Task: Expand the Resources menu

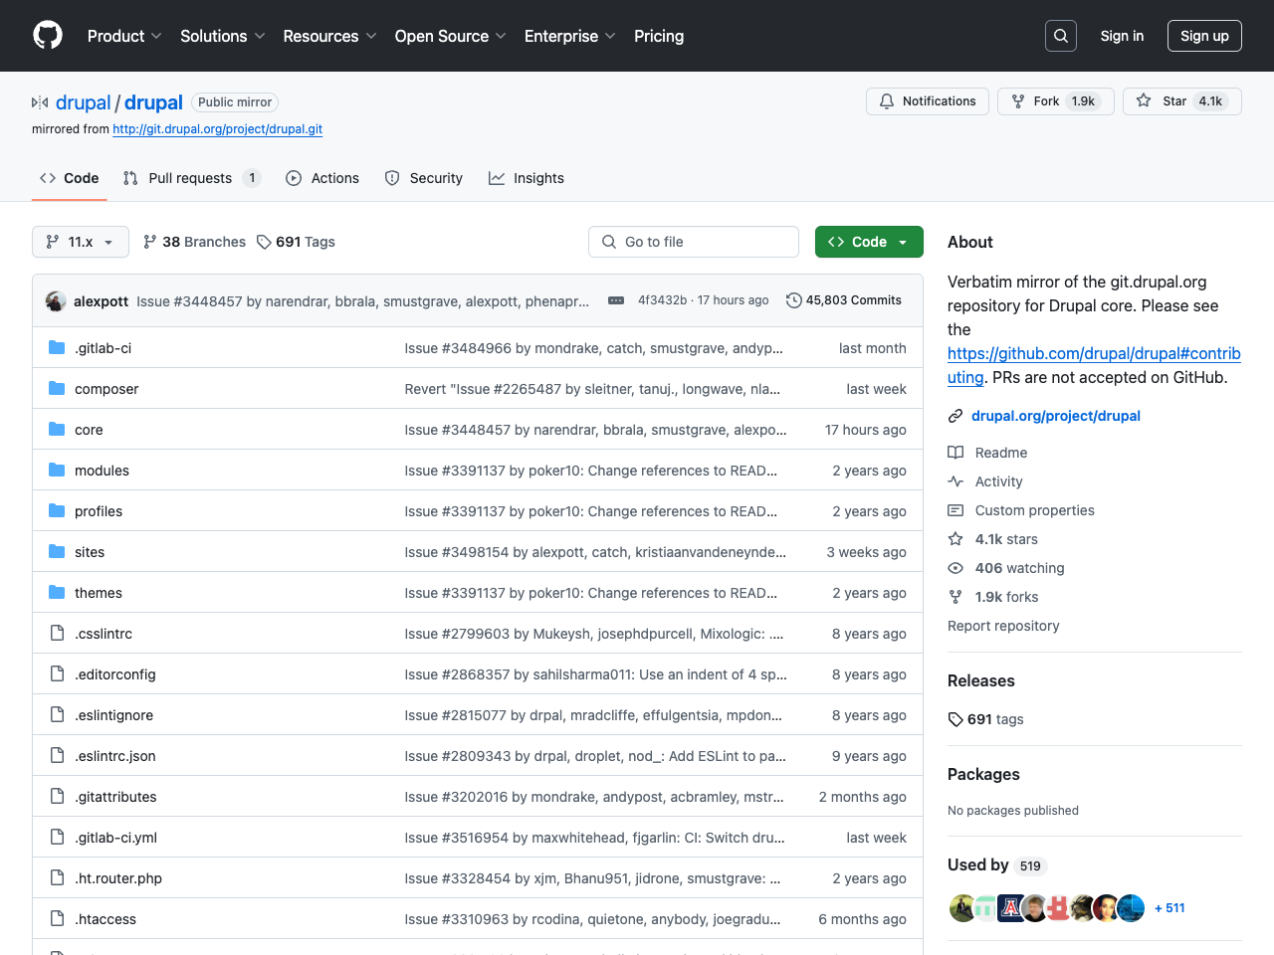Action: tap(329, 36)
